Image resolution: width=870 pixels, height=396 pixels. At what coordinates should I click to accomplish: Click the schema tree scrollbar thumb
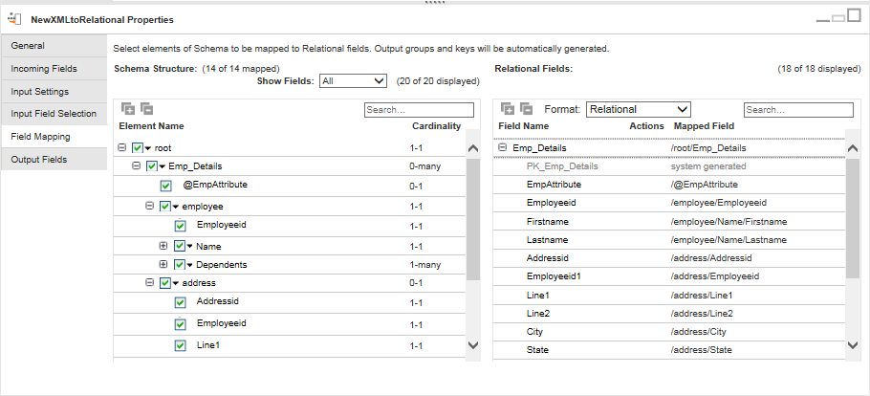472,219
